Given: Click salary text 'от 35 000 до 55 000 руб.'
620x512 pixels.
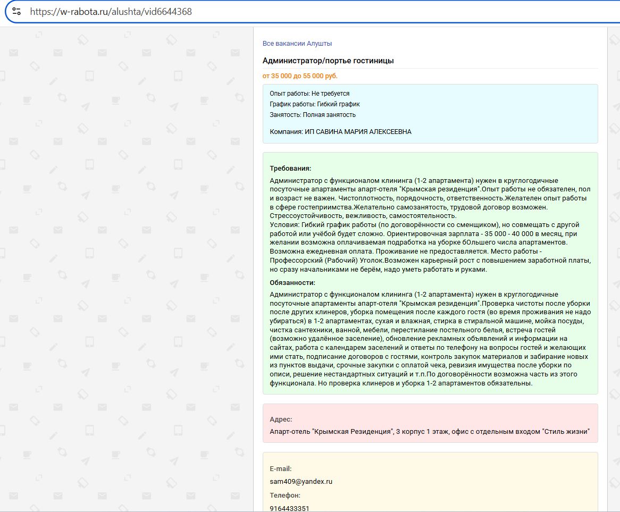Looking at the screenshot, I should [300, 76].
